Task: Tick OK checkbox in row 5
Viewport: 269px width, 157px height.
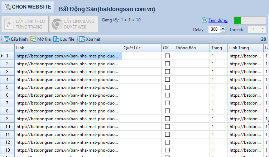Action: [167, 87]
